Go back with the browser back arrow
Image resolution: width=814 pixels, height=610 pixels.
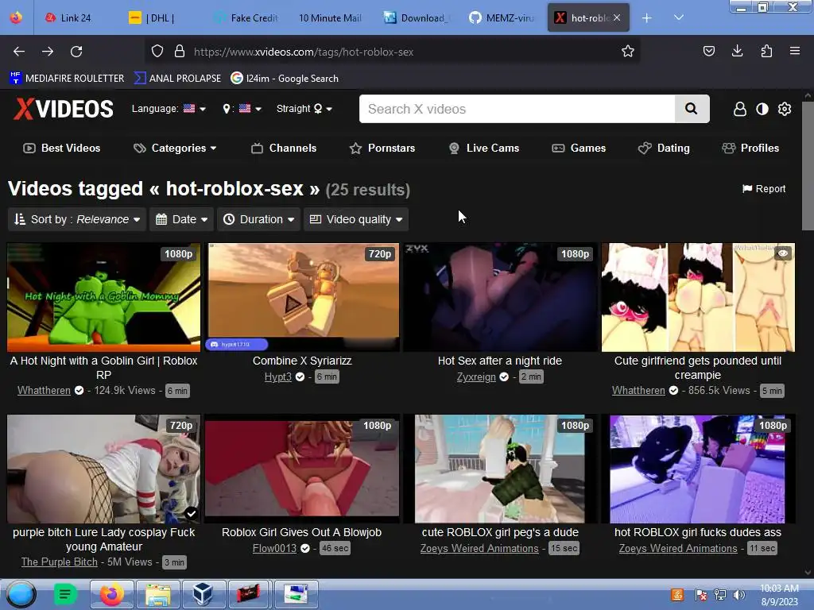pos(19,52)
